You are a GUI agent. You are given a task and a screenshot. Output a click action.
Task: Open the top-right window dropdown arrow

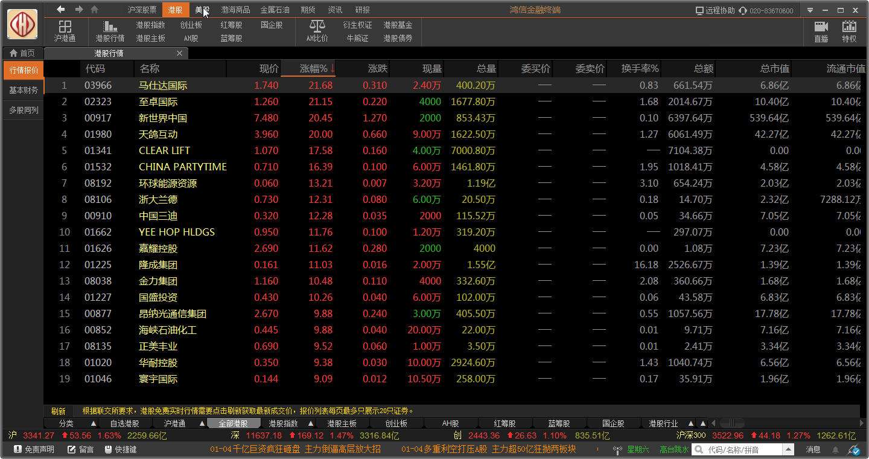pos(810,10)
